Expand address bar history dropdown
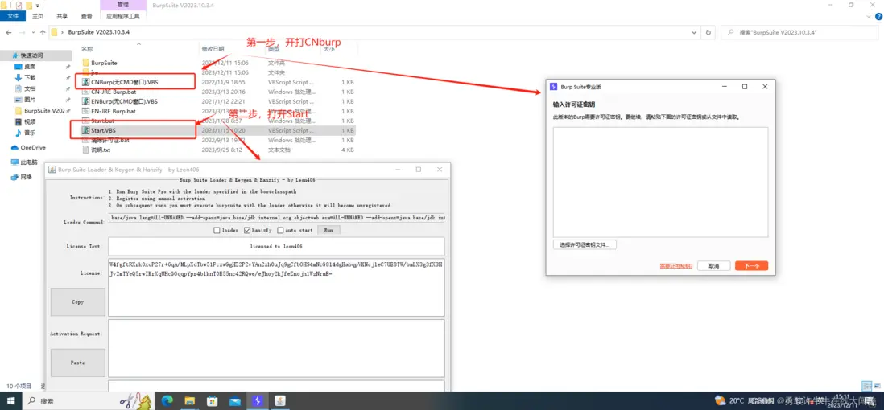Image resolution: width=884 pixels, height=410 pixels. tap(696, 32)
